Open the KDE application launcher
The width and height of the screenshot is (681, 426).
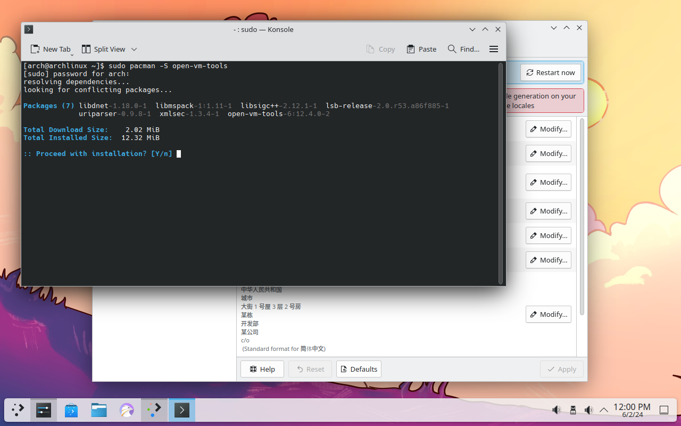point(18,410)
